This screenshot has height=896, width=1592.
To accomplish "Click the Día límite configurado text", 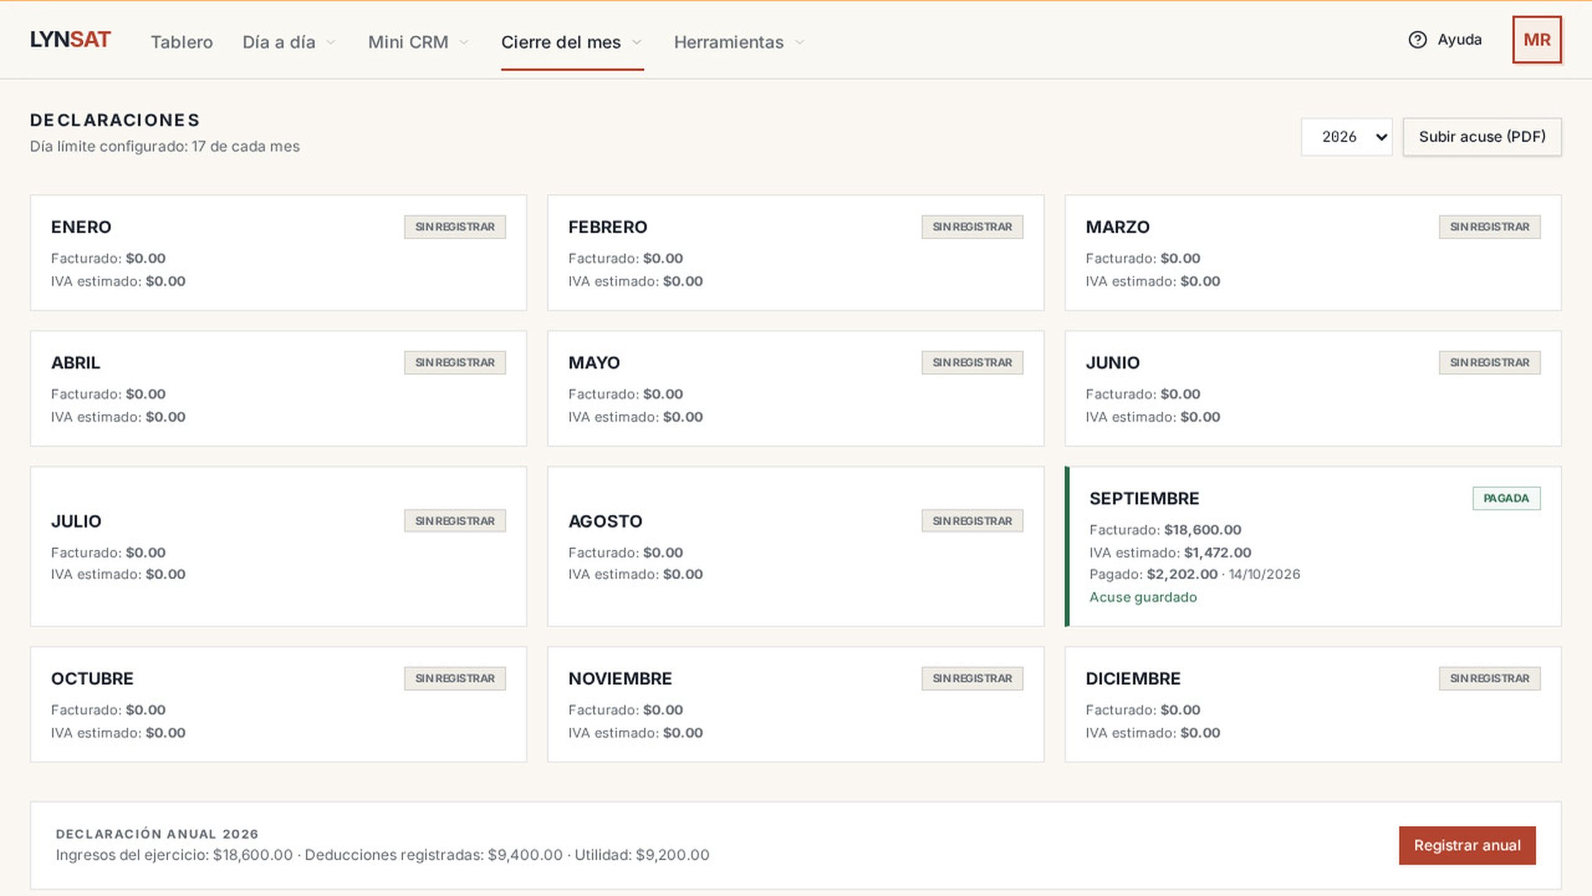I will coord(165,146).
